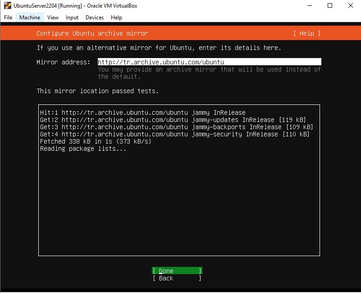Select the green Done button
Screen dimensions: 361x293
coord(177,270)
